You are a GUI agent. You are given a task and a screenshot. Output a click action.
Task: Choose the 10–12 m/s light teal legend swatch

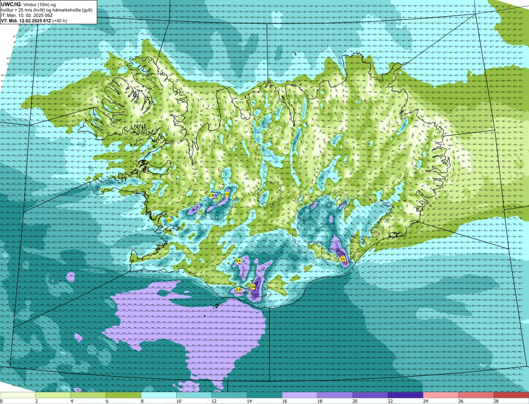pos(194,395)
